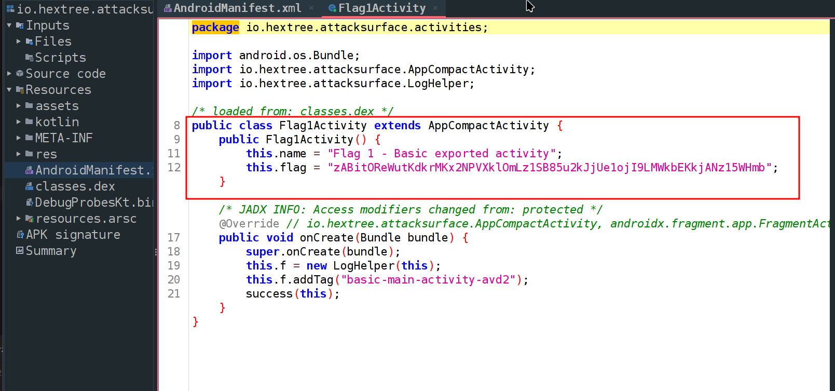Click the kotlin folder icon
Image resolution: width=835 pixels, height=391 pixels.
pos(29,122)
